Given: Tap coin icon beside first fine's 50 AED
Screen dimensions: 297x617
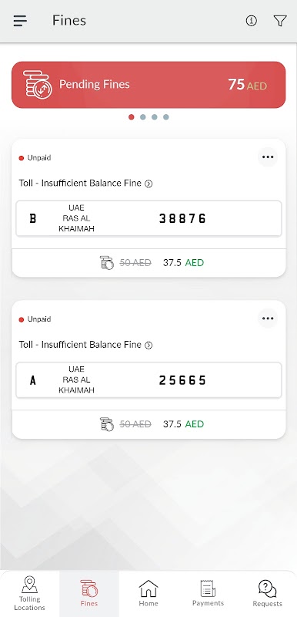Looking at the screenshot, I should 107,262.
